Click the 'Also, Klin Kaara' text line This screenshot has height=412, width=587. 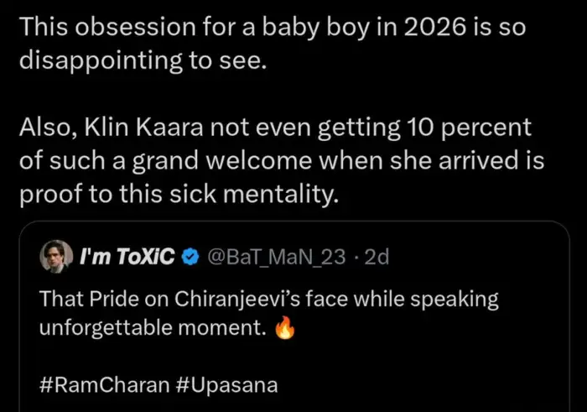pyautogui.click(x=274, y=130)
